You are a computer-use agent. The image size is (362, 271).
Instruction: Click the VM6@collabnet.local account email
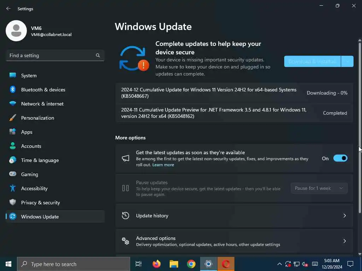click(x=51, y=35)
